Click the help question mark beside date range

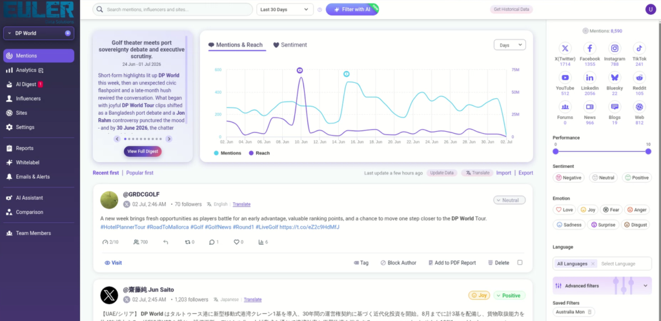pyautogui.click(x=320, y=10)
